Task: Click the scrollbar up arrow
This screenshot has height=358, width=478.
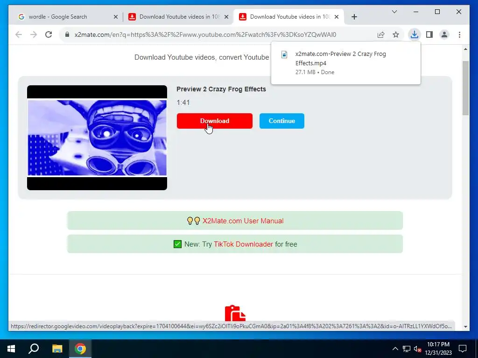Action: point(465,48)
